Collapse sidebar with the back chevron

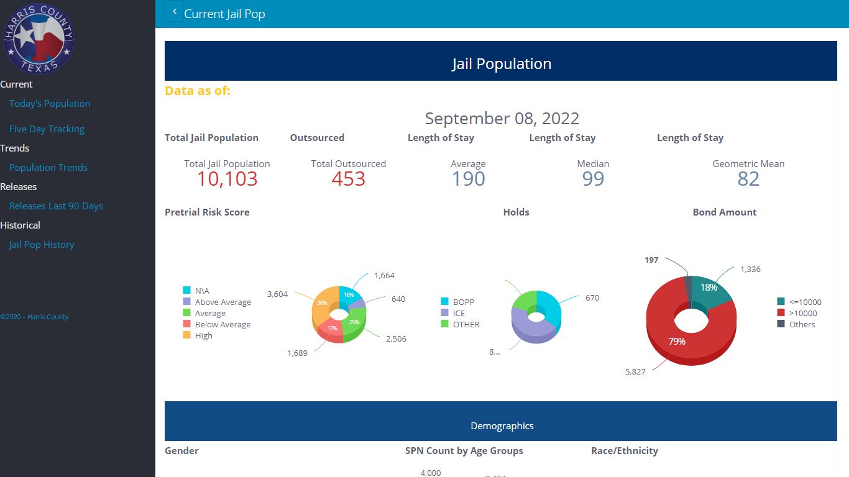click(x=175, y=12)
